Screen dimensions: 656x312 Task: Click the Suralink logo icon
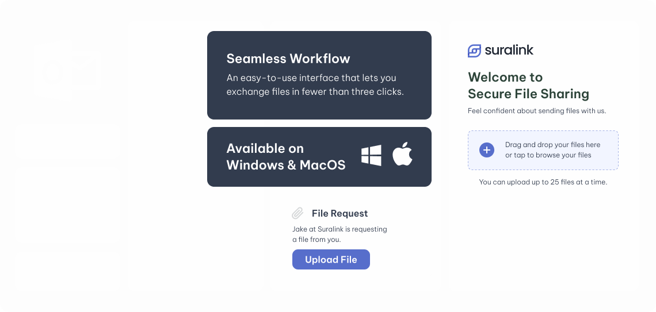(474, 51)
